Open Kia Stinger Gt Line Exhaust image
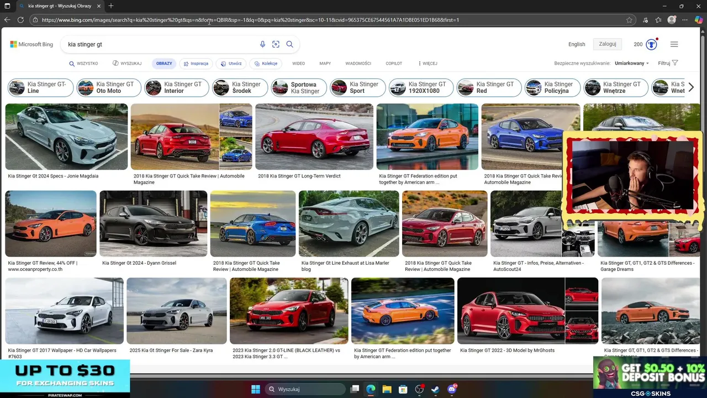The height and width of the screenshot is (398, 707). coord(349,224)
